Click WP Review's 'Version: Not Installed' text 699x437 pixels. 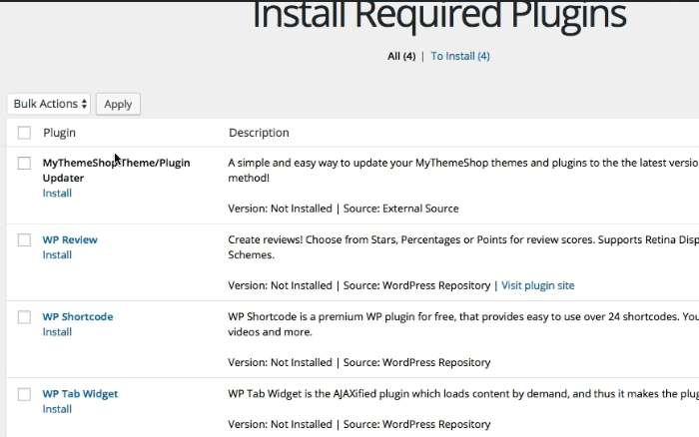pyautogui.click(x=280, y=285)
